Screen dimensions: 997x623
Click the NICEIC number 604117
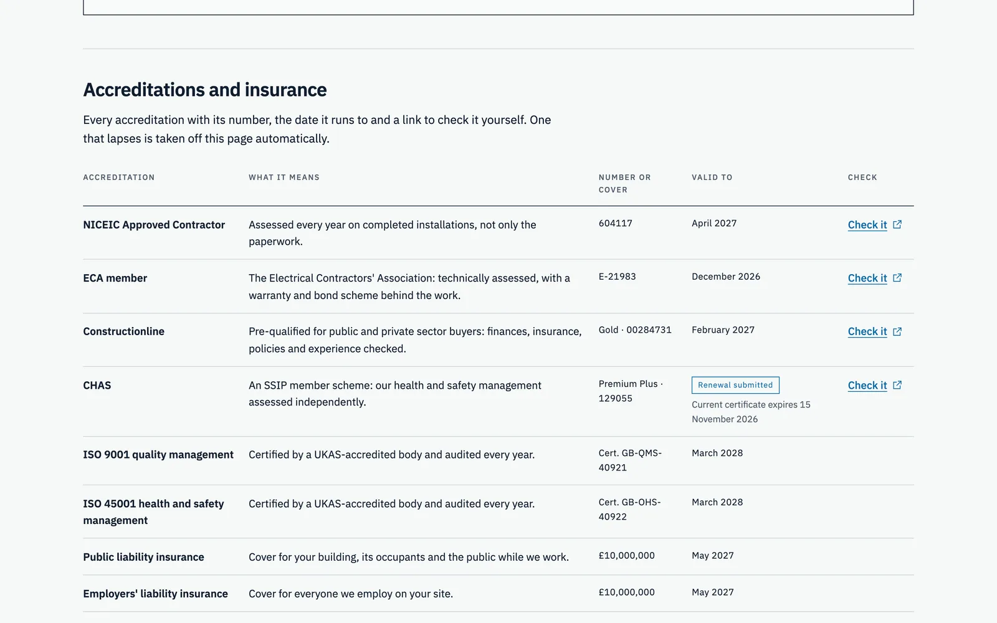616,223
